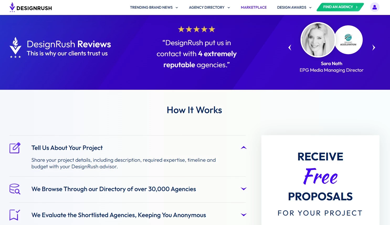Click the DesignRush logo in header
Screen dimensions: 390x225
pos(30,7)
